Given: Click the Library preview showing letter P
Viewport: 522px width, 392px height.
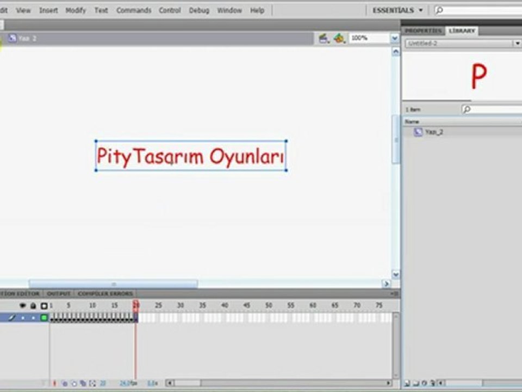Looking at the screenshot, I should click(x=479, y=76).
